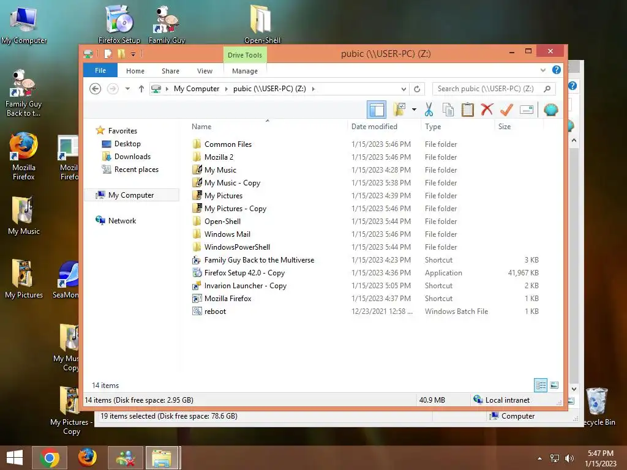
Task: Toggle the navigation pane toolbar button
Action: pyautogui.click(x=377, y=110)
